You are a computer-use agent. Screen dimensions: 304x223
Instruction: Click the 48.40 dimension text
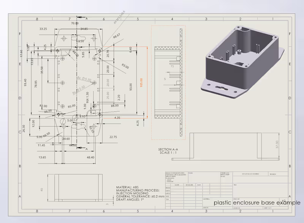90,157
